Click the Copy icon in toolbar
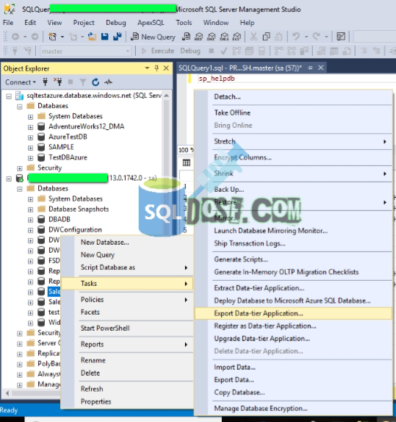This screenshot has width=396, height=422. [267, 36]
